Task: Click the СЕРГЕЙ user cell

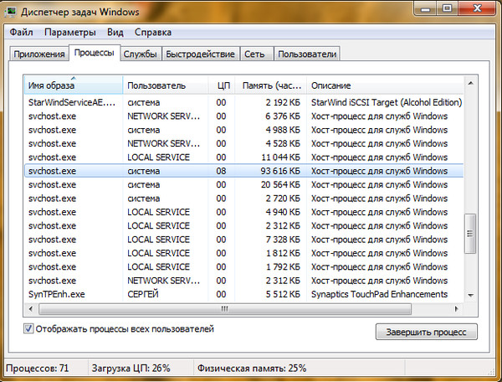Action: 143,294
